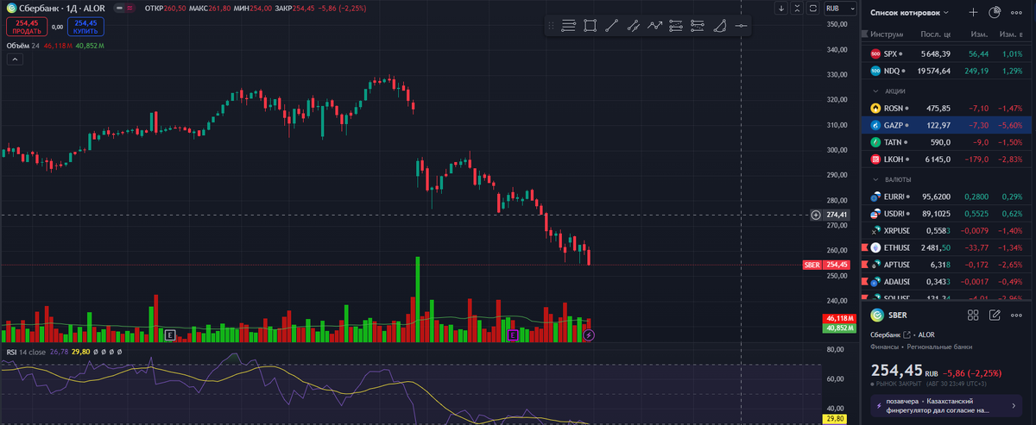Select the ADAUSI row in watchlist
This screenshot has width=1036, height=425.
pyautogui.click(x=947, y=282)
